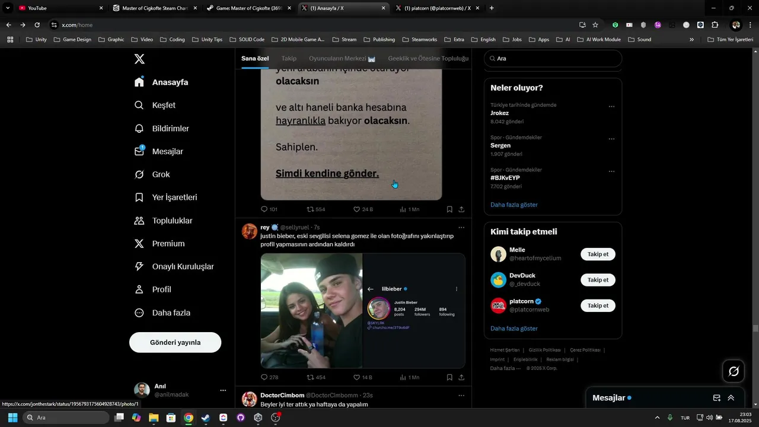759x427 pixels.
Task: Open floating Grok button
Action: click(x=734, y=371)
